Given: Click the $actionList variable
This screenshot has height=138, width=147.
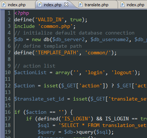Looking at the screenshot, I should [x=30, y=73].
